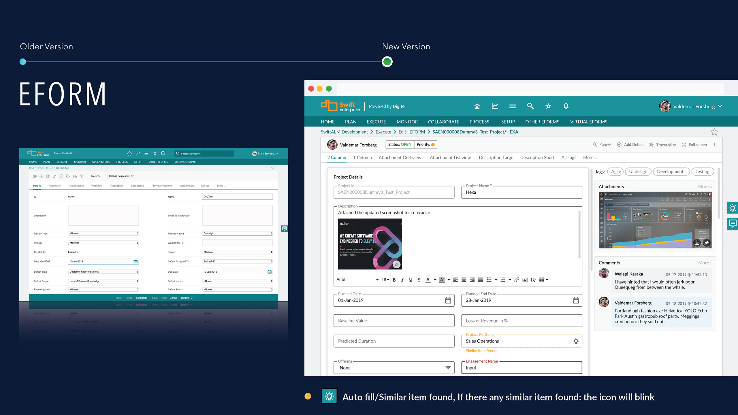Toggle the favorite star near the breadcrumb
Image resolution: width=738 pixels, height=415 pixels.
[715, 132]
